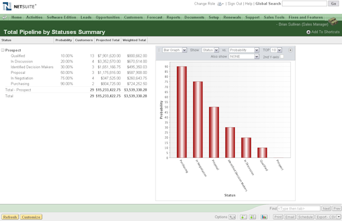Screen dimensions: 342x221
Task: Click the Add To Shortcuts link
Action: 325,32
